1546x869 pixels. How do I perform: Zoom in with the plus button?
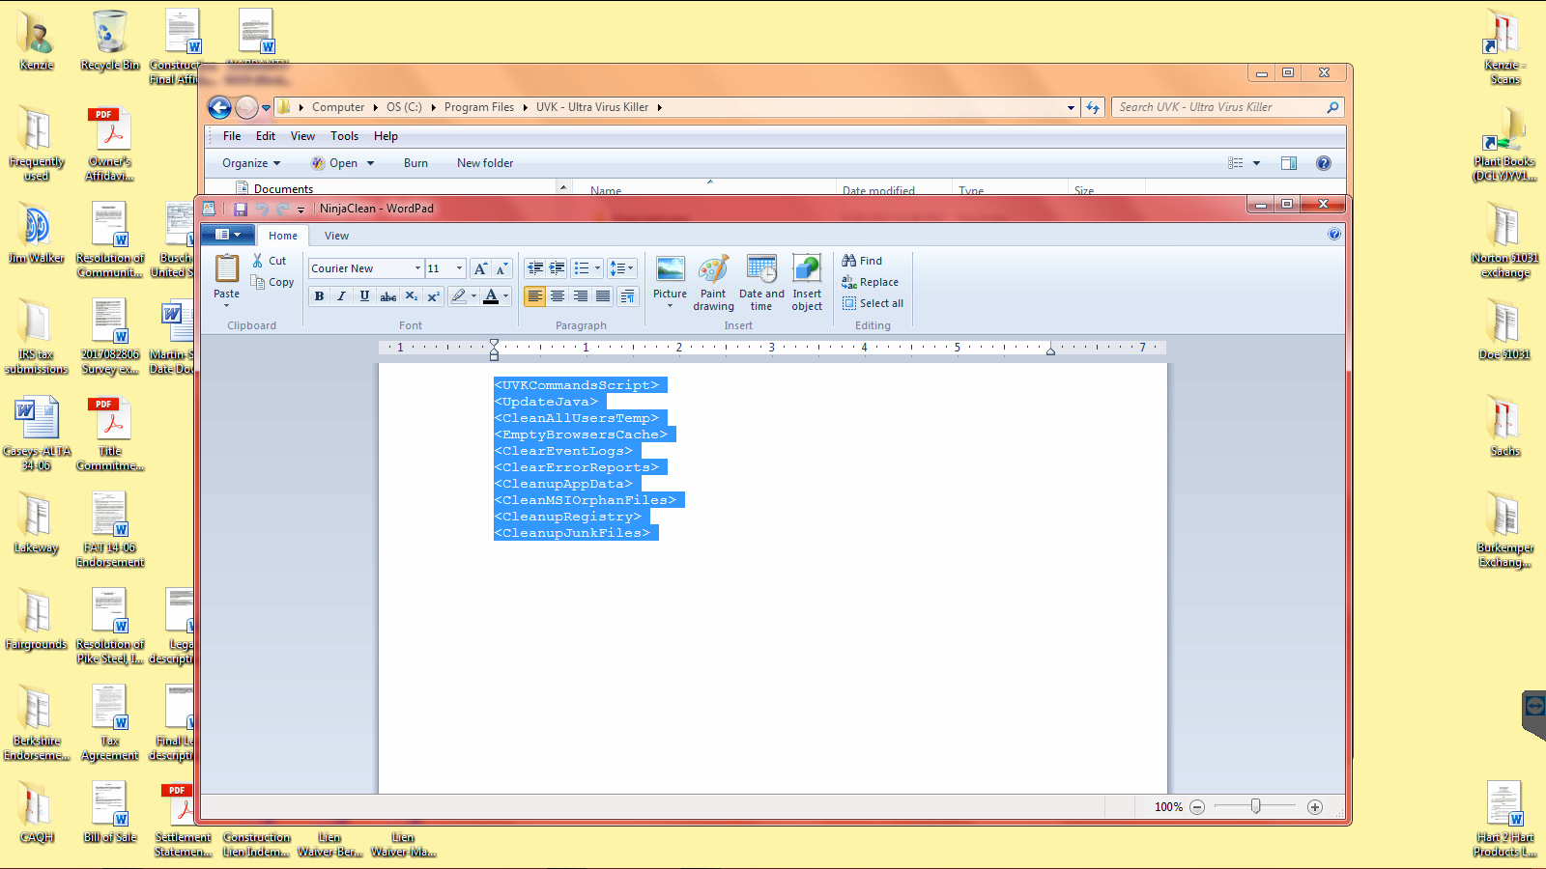pyautogui.click(x=1315, y=807)
